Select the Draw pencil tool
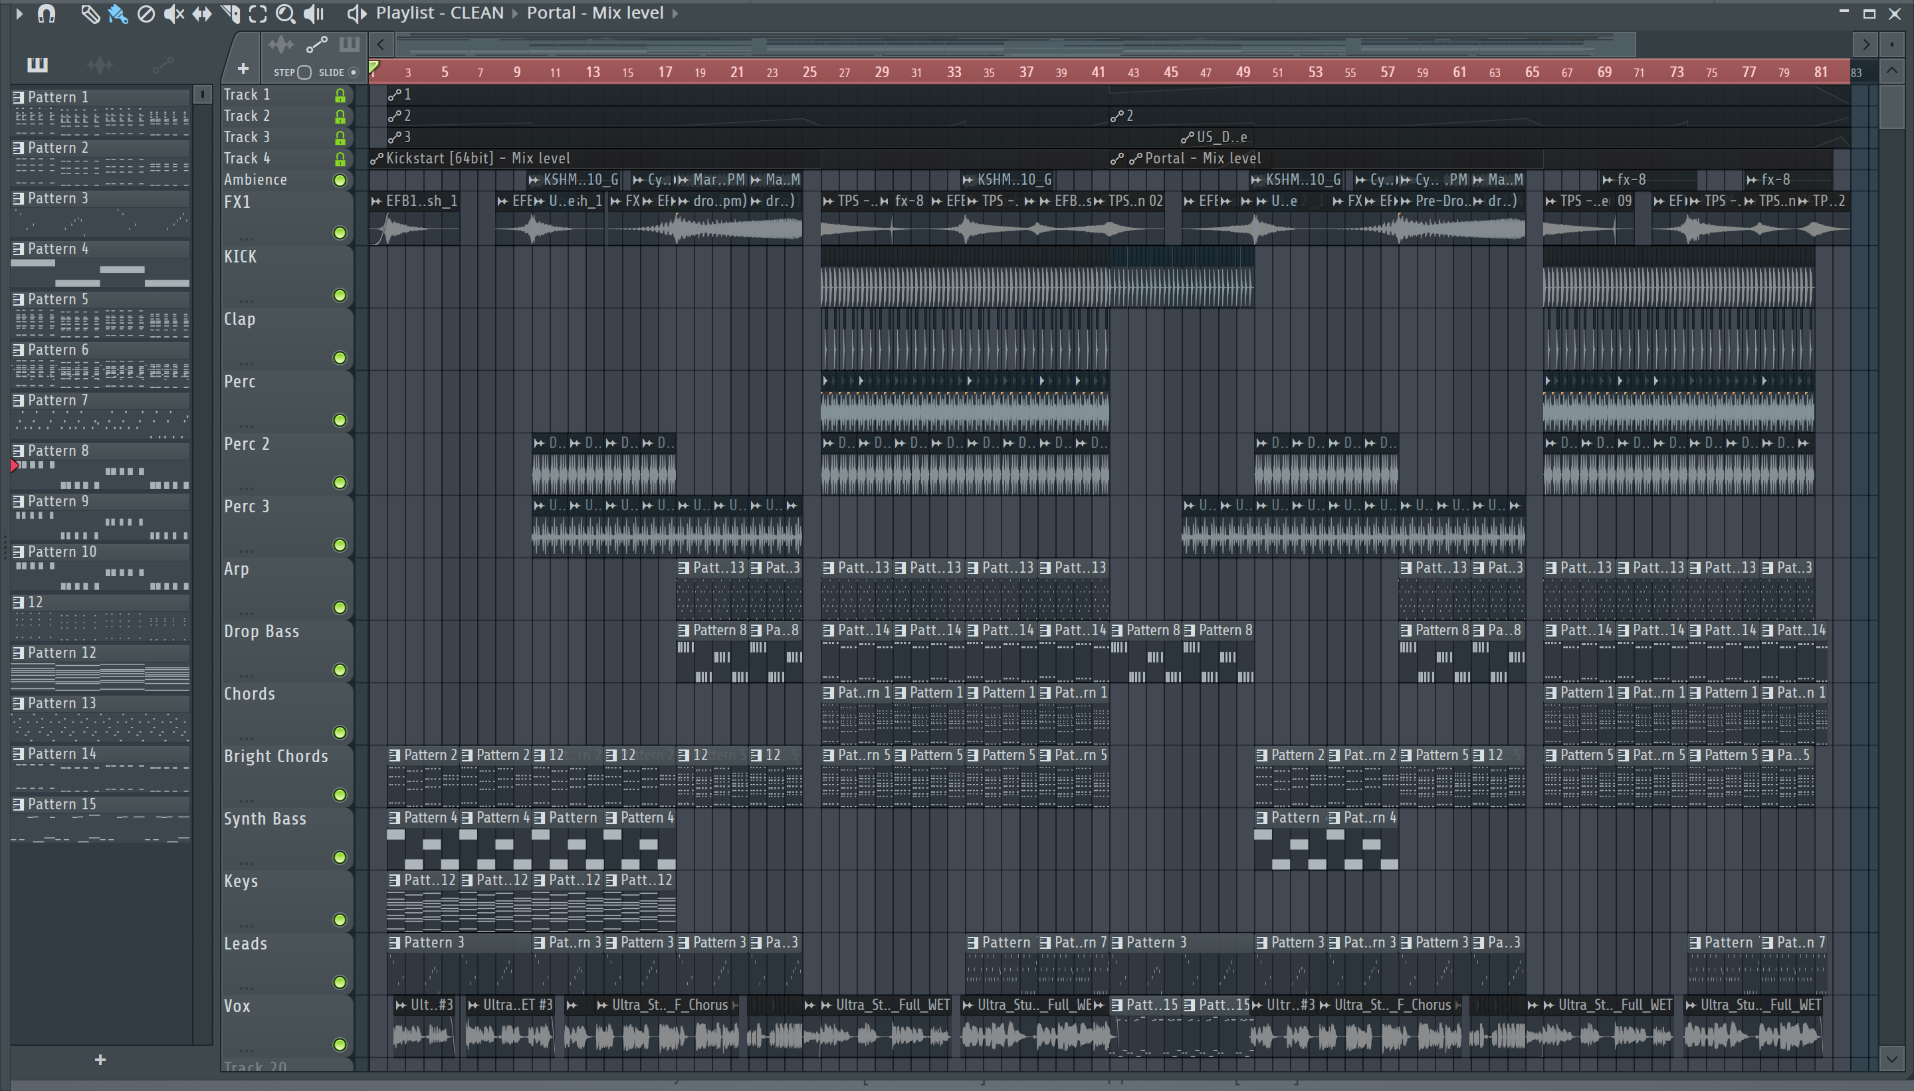1914x1091 pixels. 90,13
